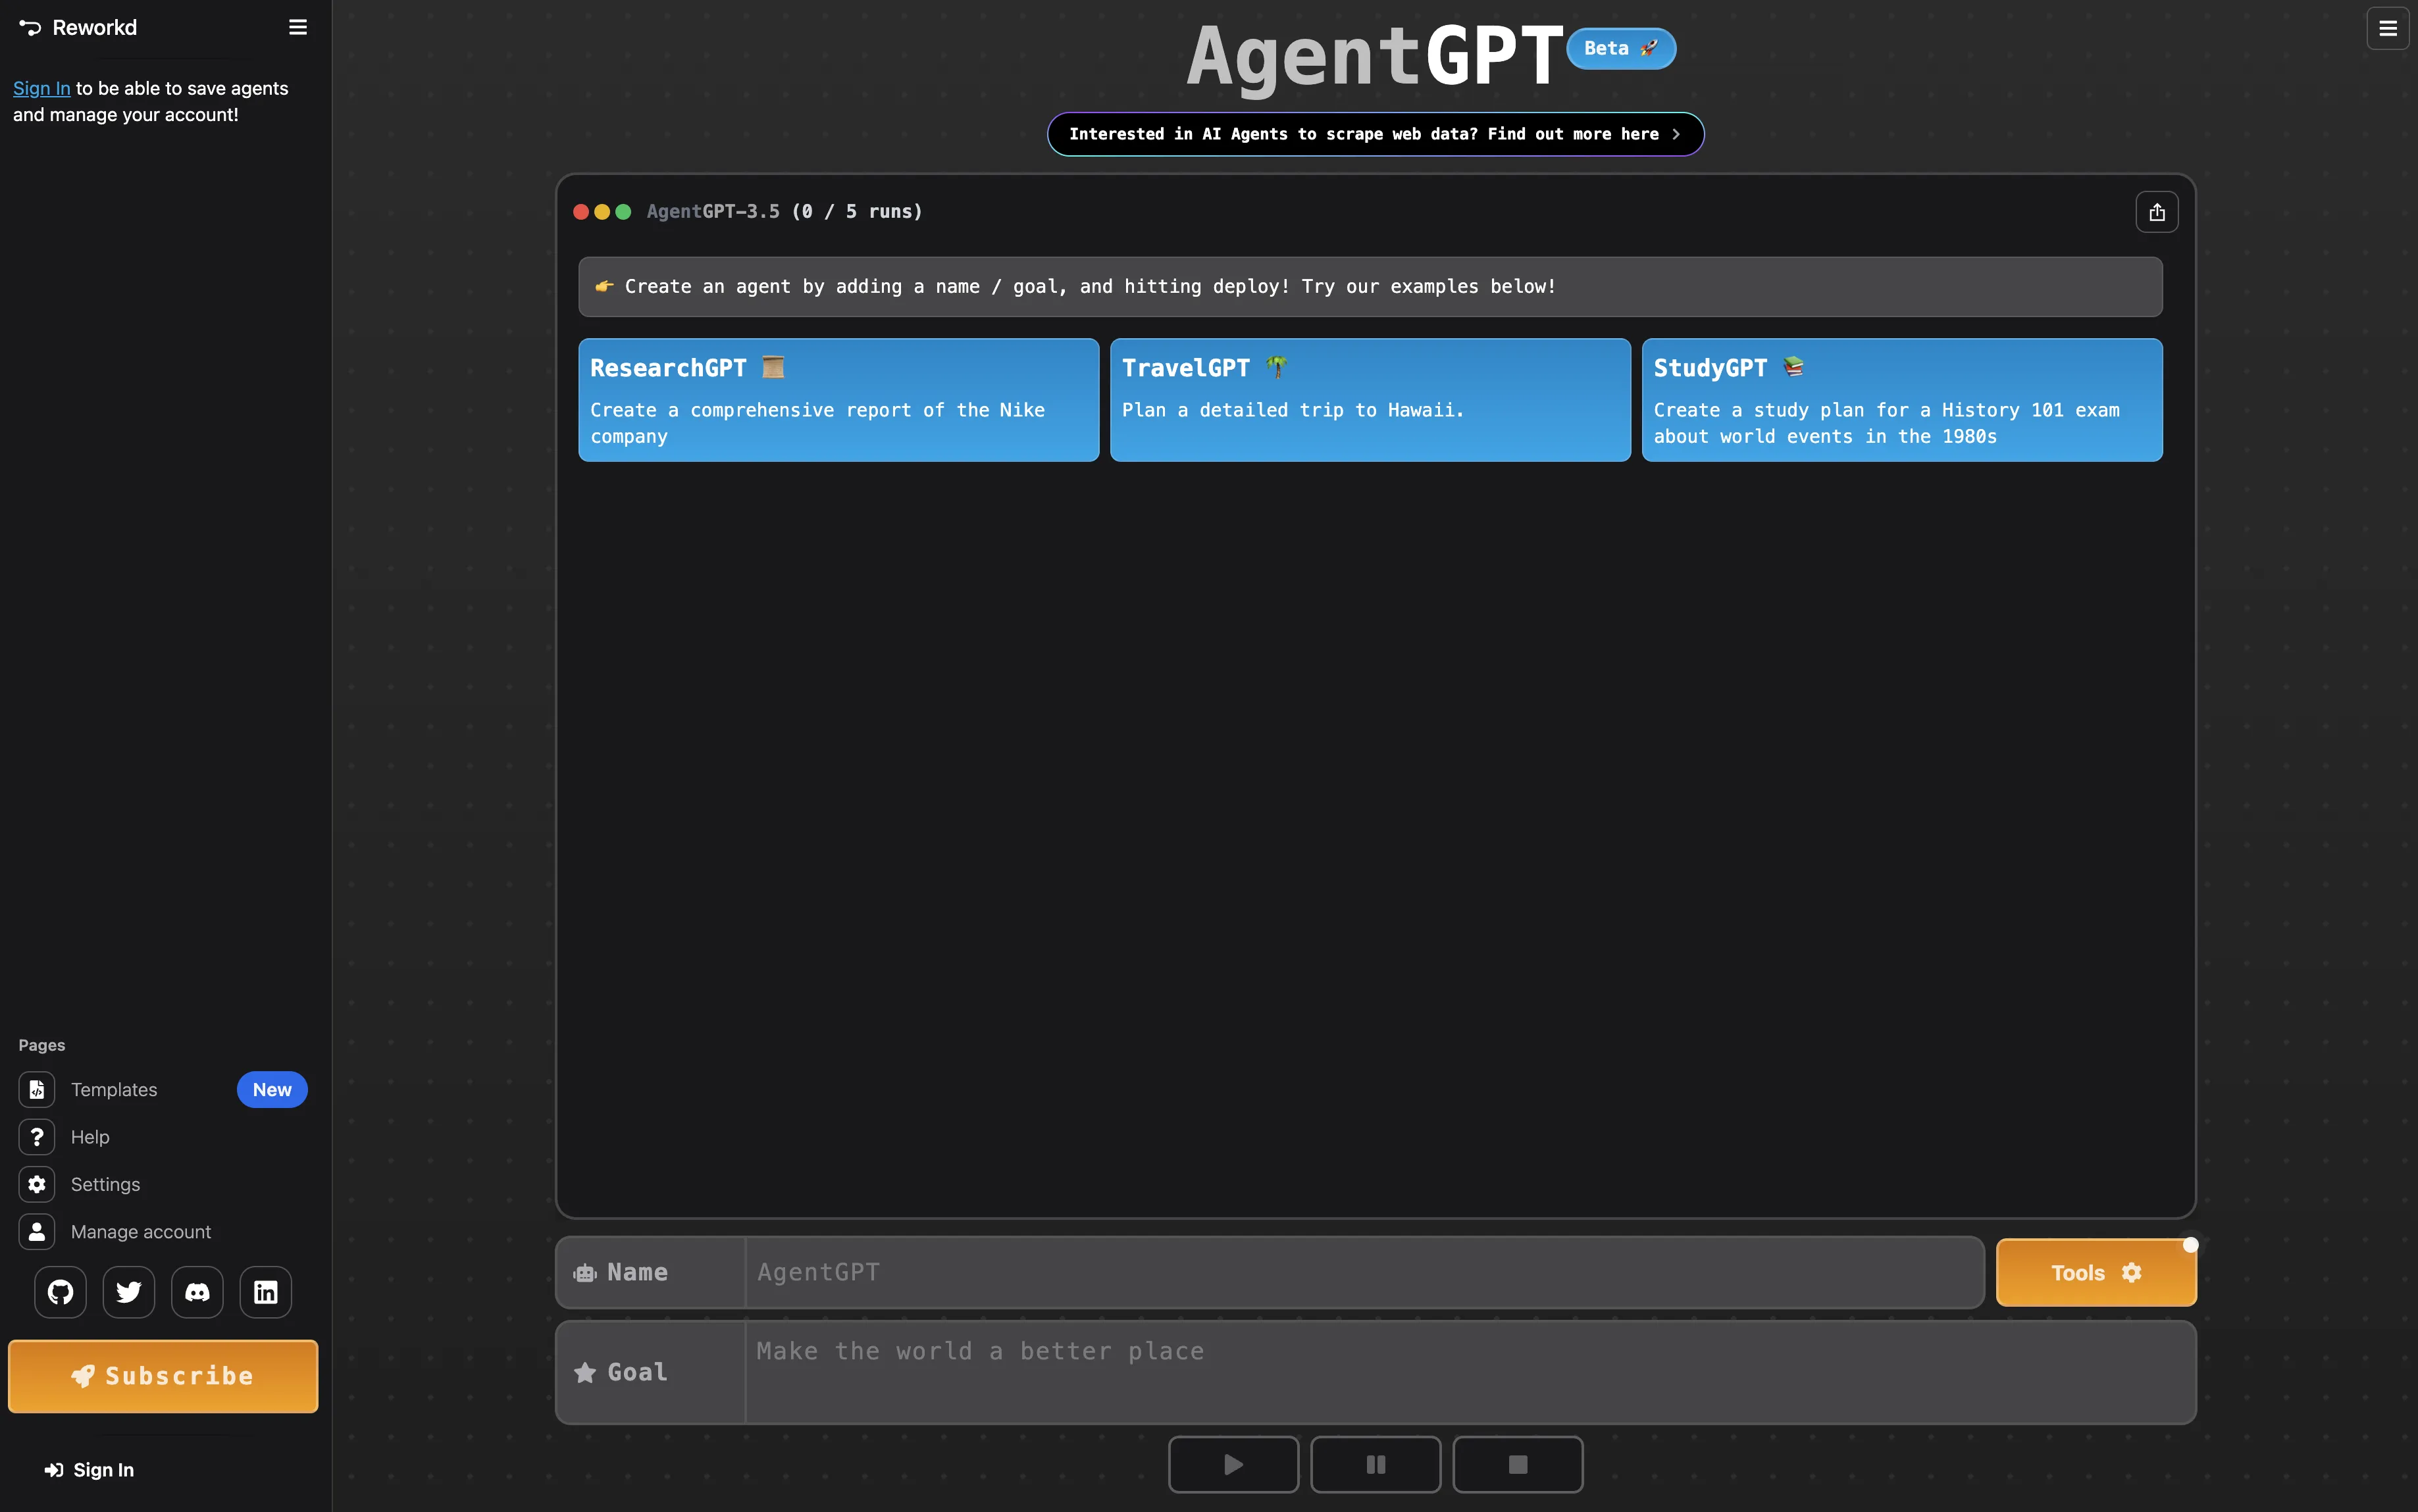The image size is (2418, 1512).
Task: Click the share/export icon in chat window
Action: tap(2156, 212)
